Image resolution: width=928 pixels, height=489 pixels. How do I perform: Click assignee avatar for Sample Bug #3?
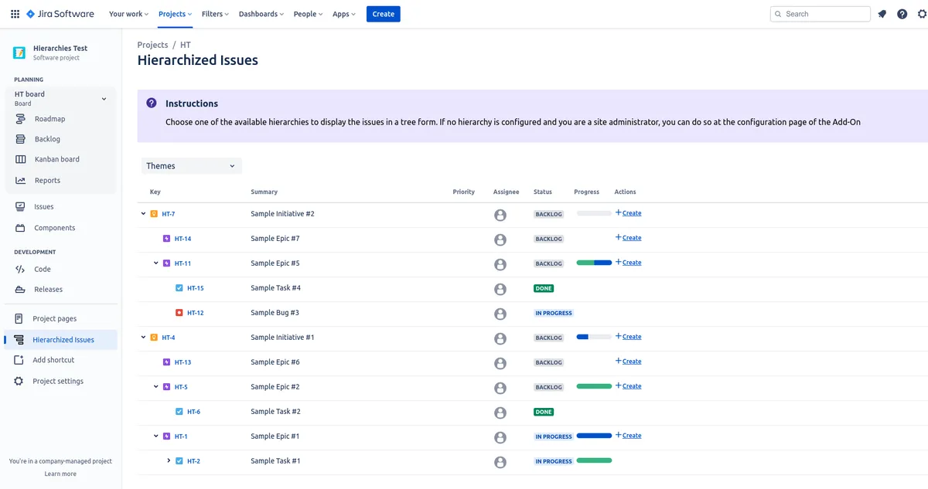pyautogui.click(x=500, y=314)
